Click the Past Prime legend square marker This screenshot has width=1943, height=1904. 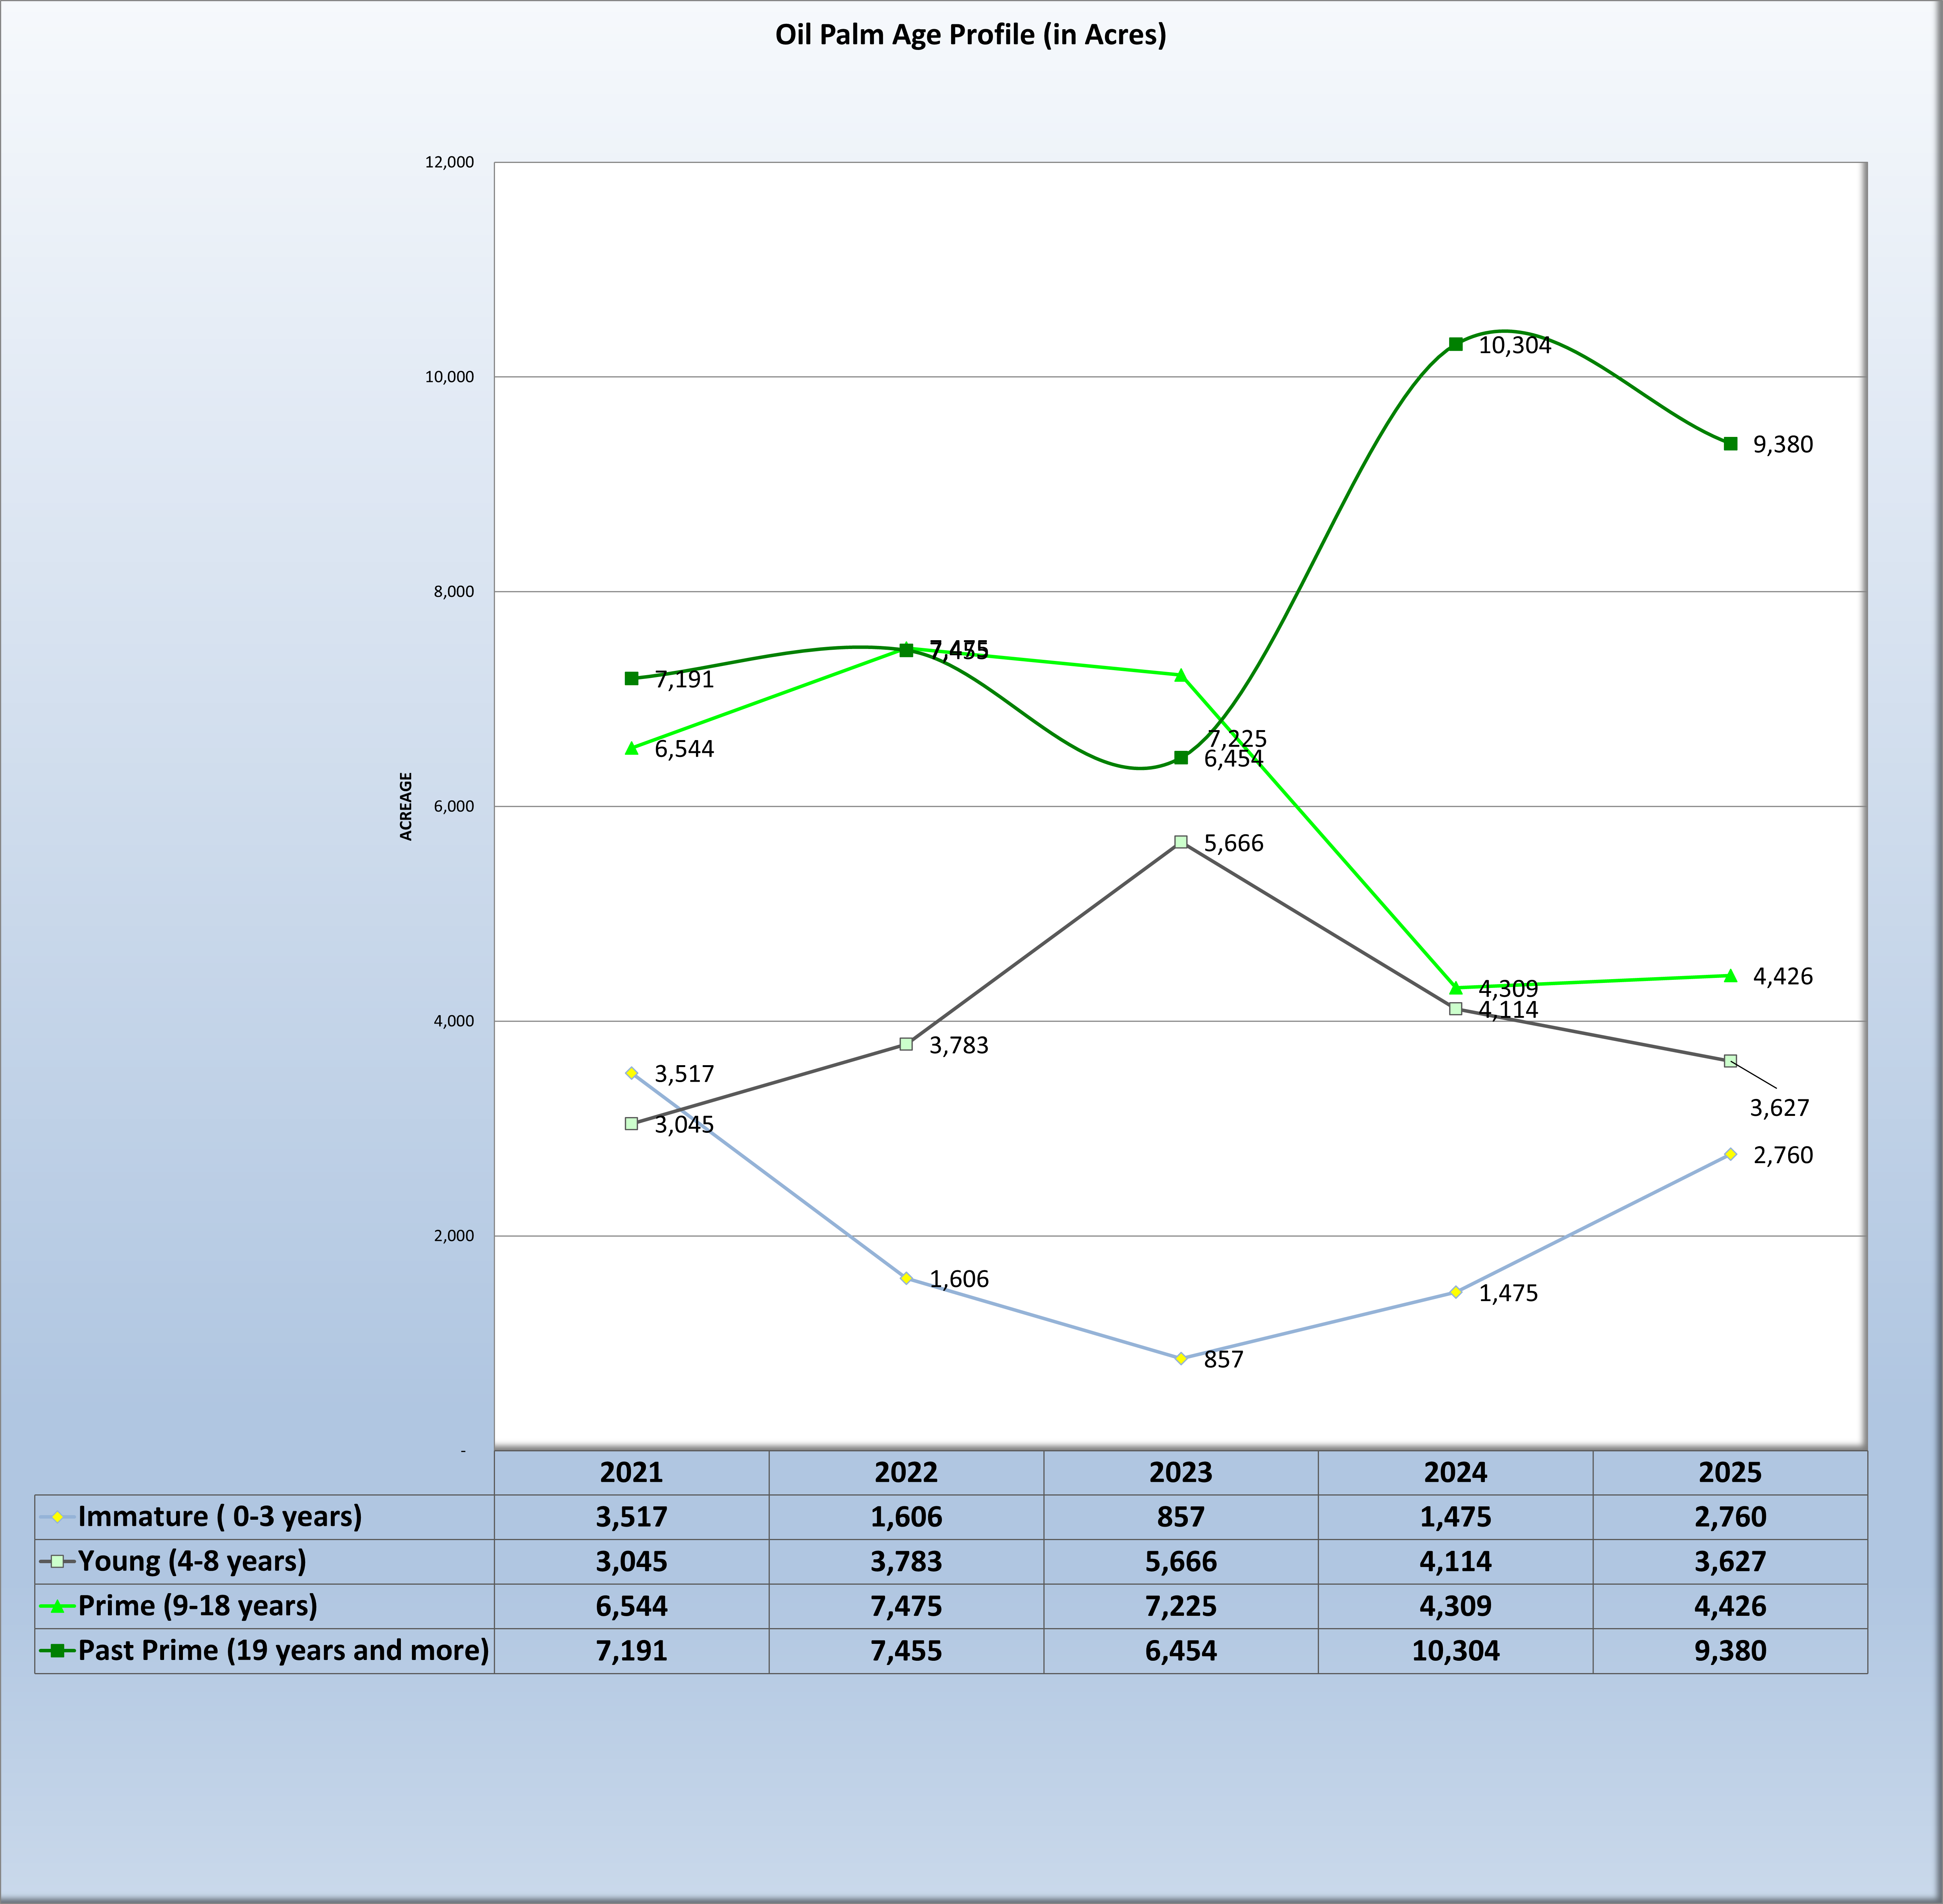pyautogui.click(x=57, y=1650)
